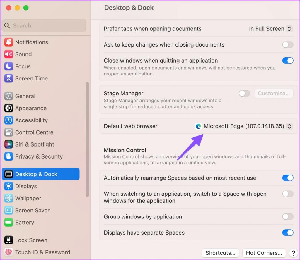Click the Desktop & Dock icon
Viewport: 300px width, 260px height.
[8, 174]
